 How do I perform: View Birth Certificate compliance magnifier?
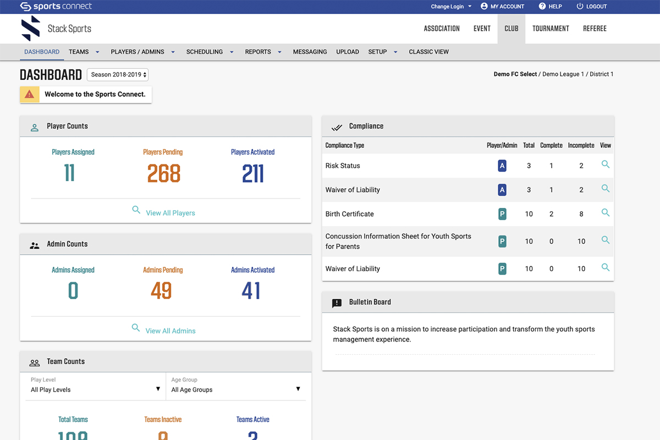pyautogui.click(x=606, y=213)
